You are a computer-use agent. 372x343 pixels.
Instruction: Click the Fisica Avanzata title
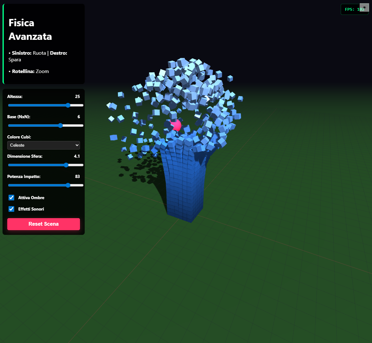coord(30,29)
